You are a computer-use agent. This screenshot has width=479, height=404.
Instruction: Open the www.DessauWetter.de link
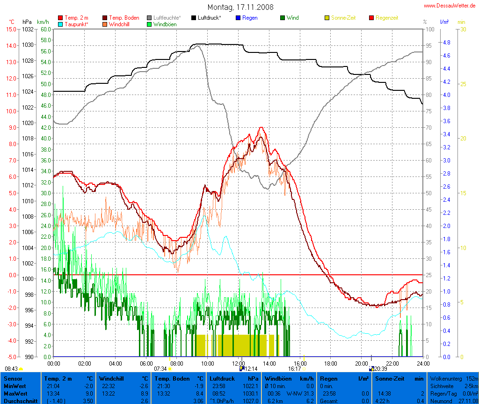(450, 6)
